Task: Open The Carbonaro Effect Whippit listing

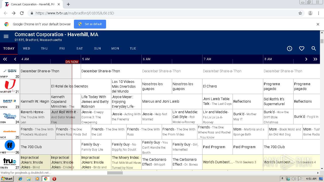Action: tap(157, 162)
